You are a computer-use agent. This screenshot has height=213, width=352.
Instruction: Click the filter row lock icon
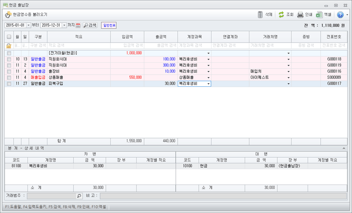[x=9, y=46]
